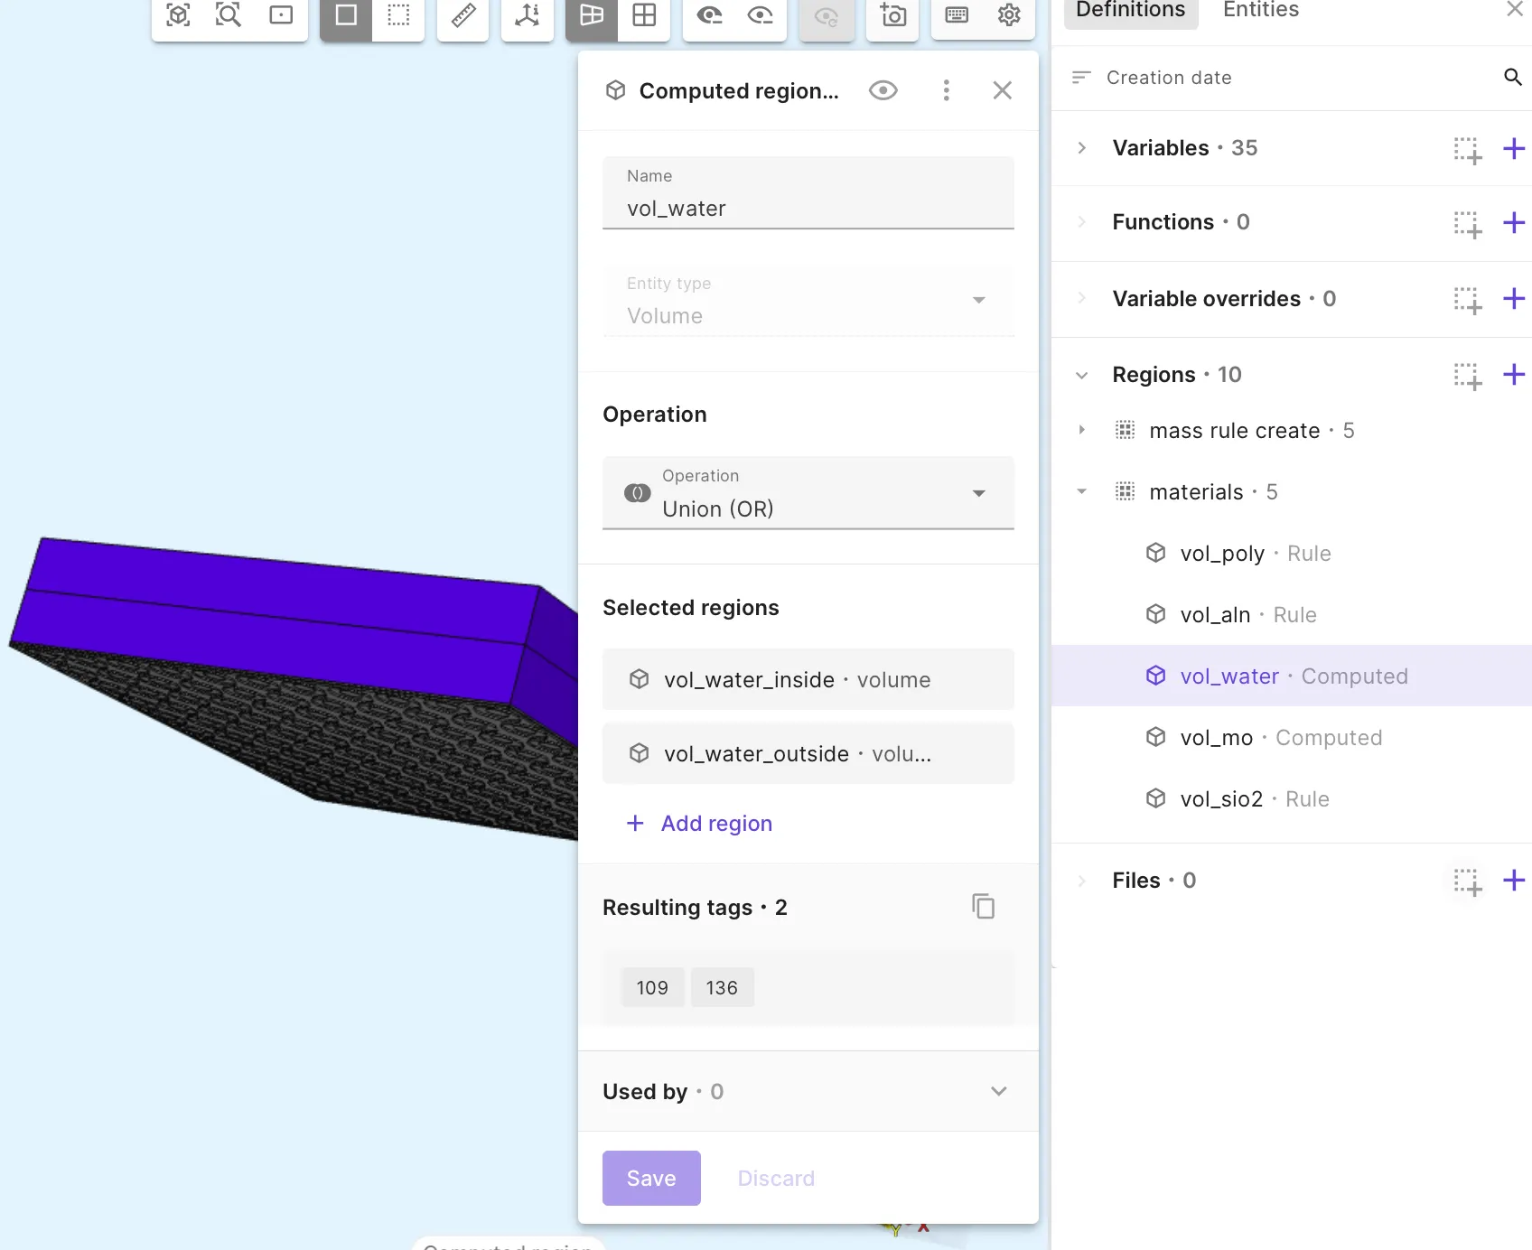1532x1250 pixels.
Task: Select the dashed box selection mode
Action: point(398,15)
